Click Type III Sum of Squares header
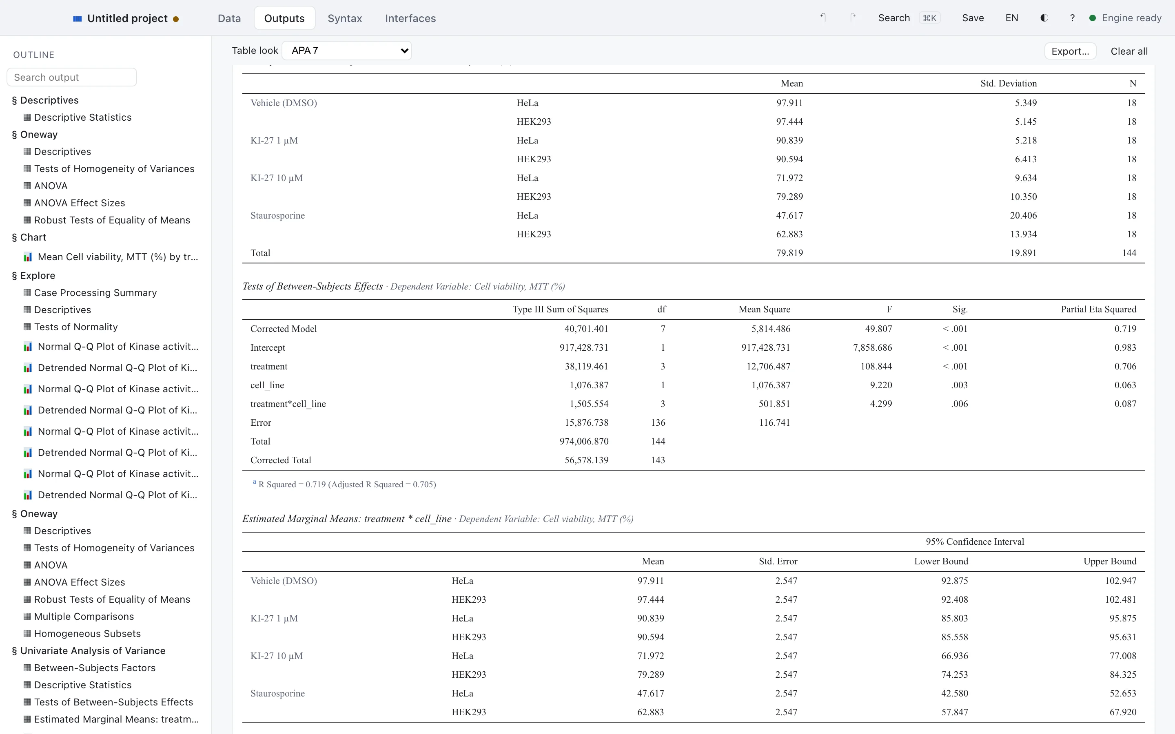Viewport: 1175px width, 734px height. [x=560, y=310]
